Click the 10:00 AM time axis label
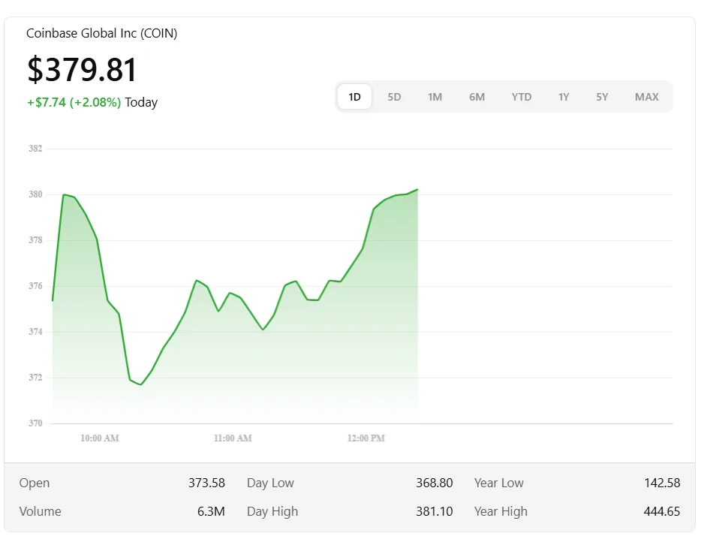This screenshot has height=536, width=710. click(x=100, y=438)
